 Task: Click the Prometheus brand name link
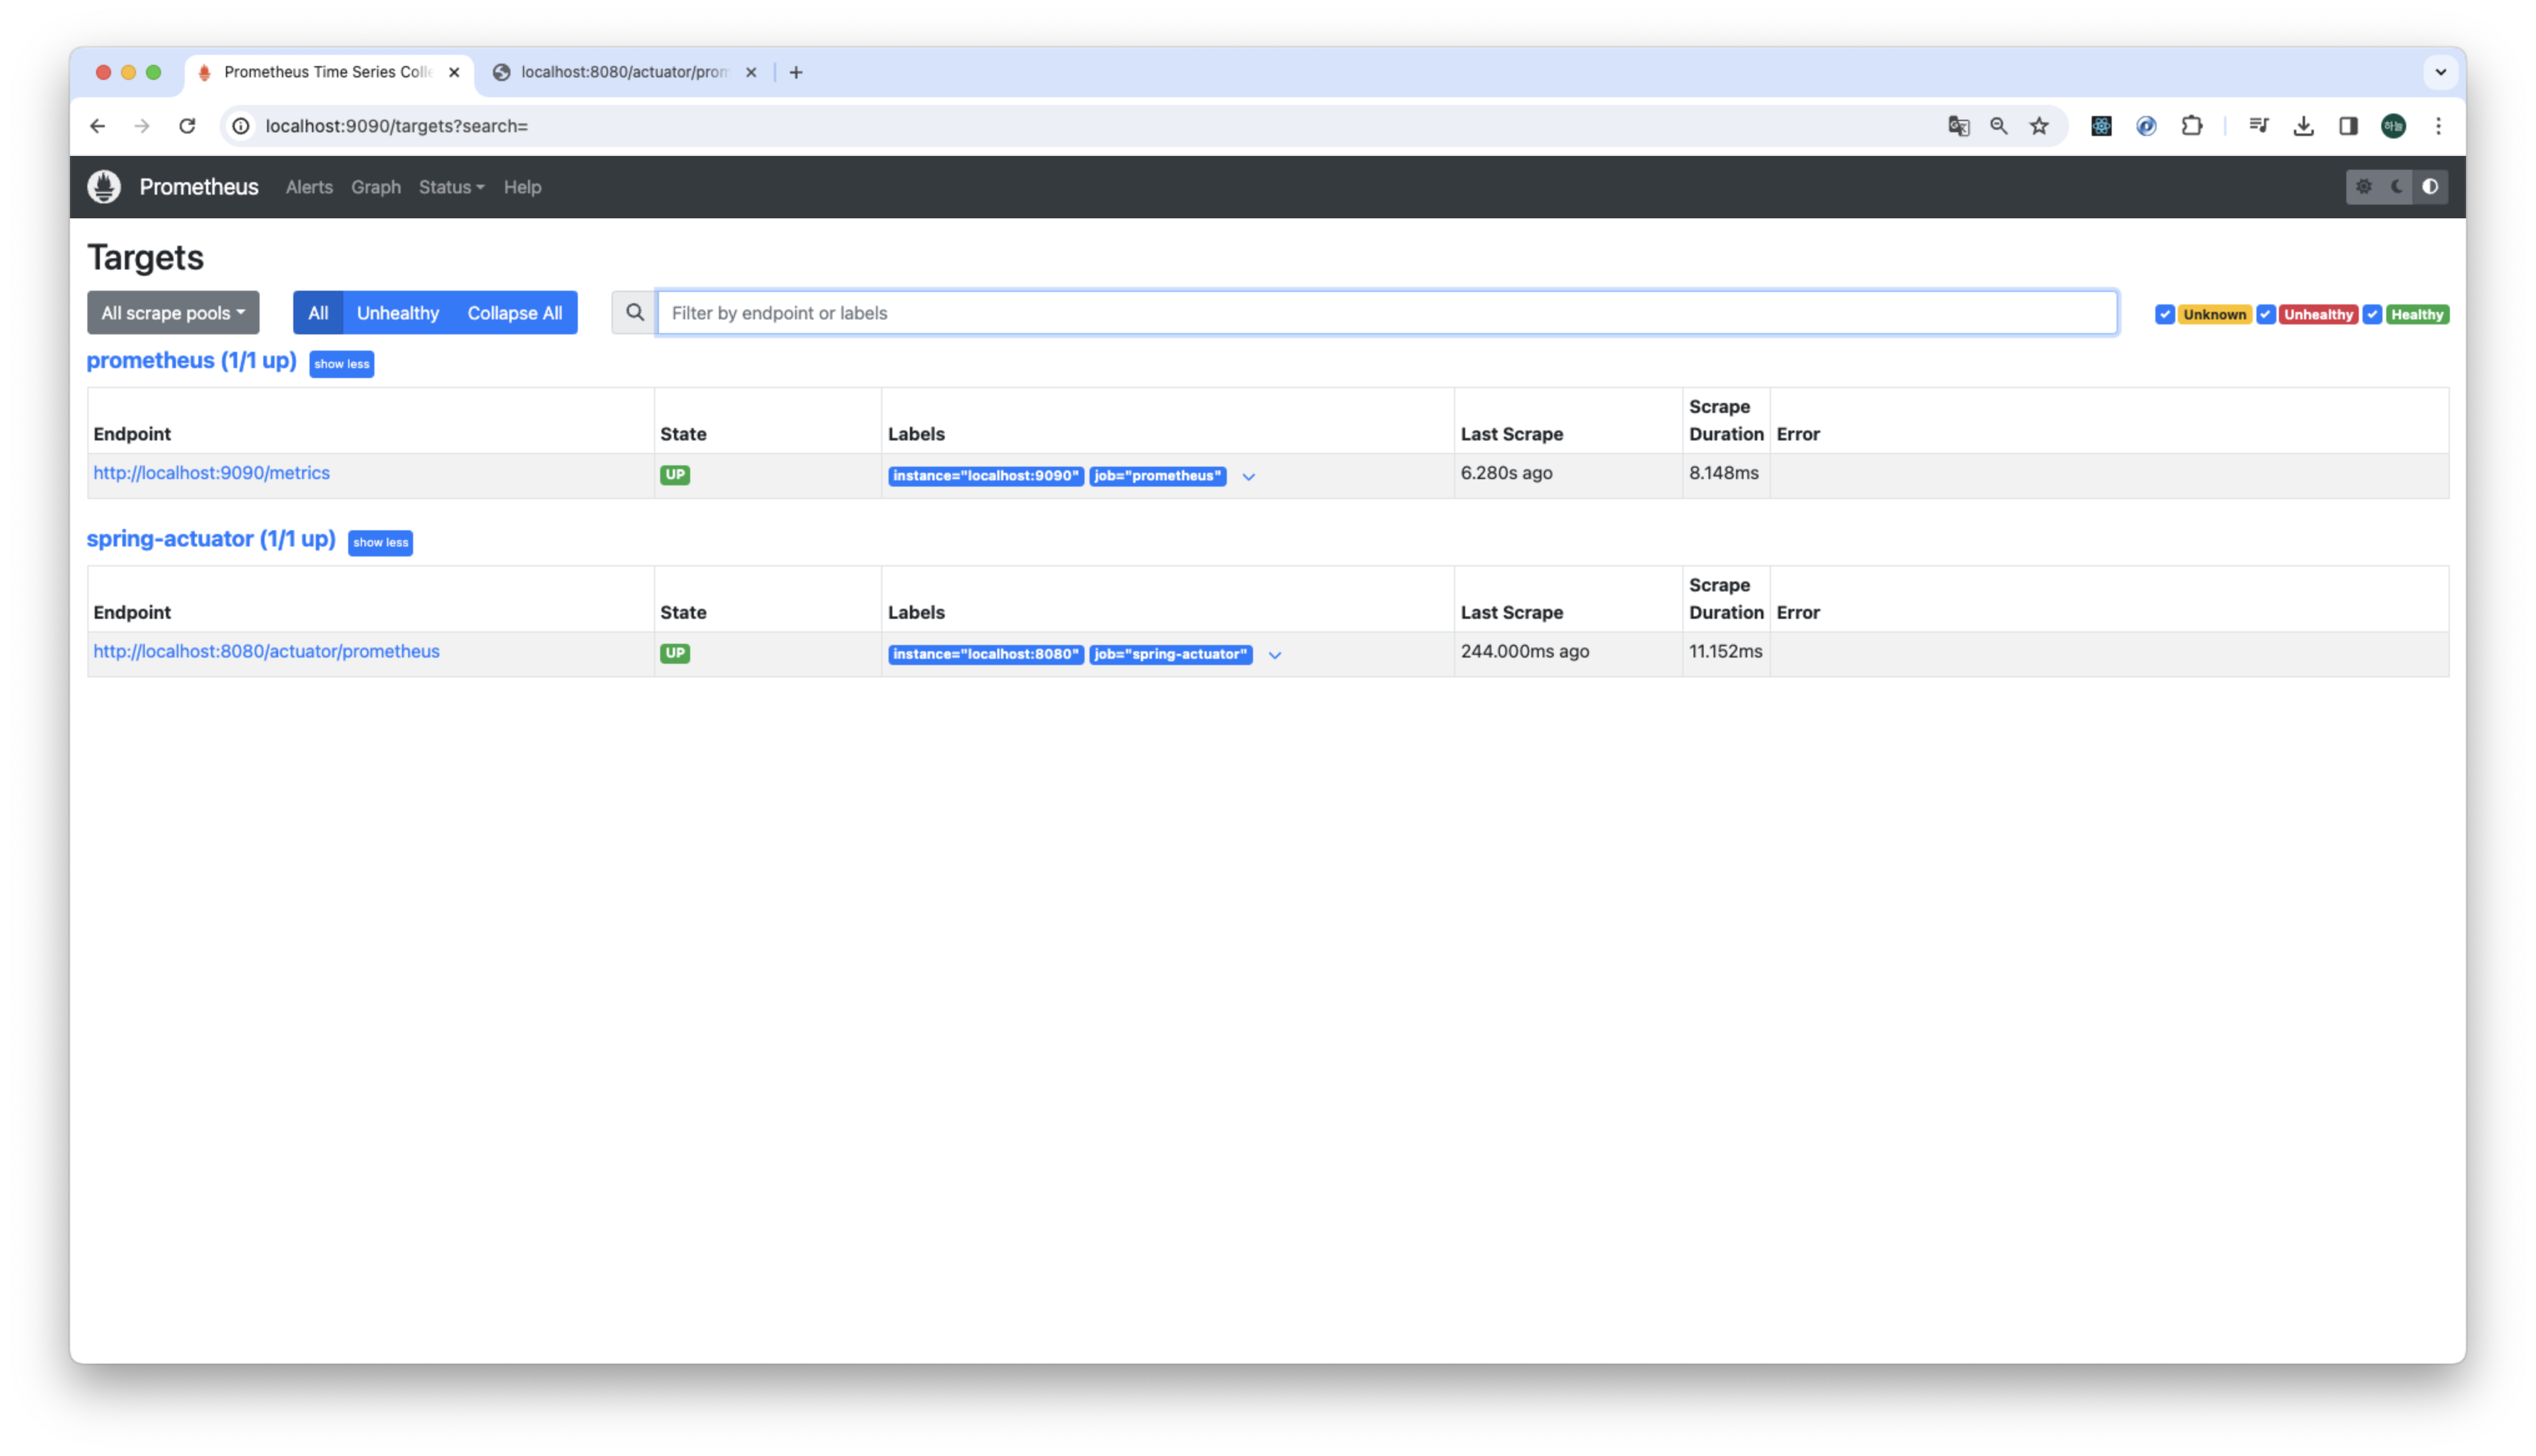199,187
